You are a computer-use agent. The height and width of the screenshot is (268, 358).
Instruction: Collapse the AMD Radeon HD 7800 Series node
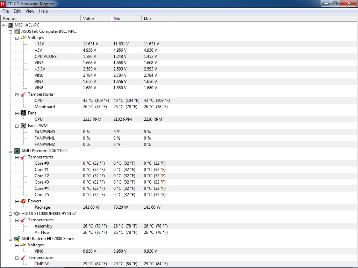tap(10, 239)
